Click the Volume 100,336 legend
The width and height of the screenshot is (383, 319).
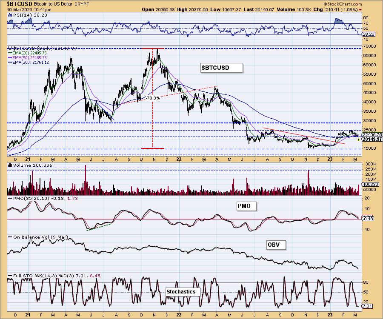point(33,165)
